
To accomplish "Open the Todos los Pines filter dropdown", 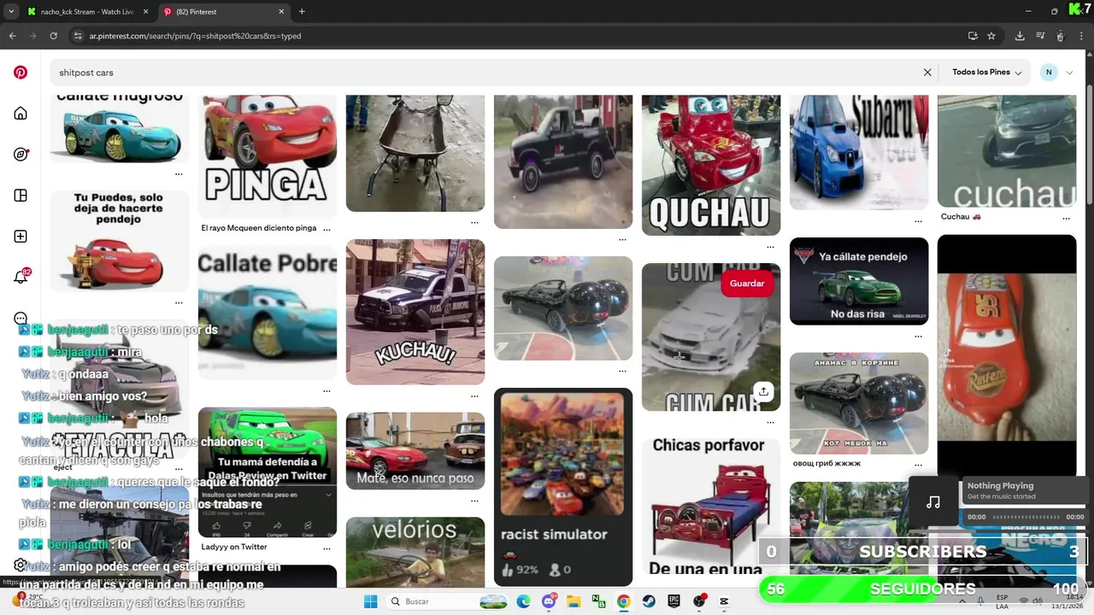I will (x=987, y=73).
